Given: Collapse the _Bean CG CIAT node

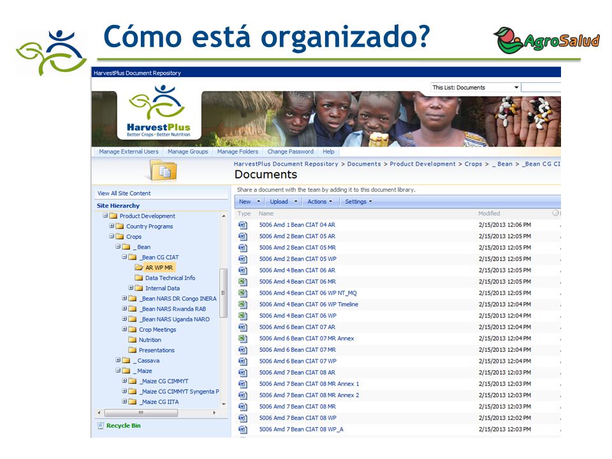Looking at the screenshot, I should 124,257.
